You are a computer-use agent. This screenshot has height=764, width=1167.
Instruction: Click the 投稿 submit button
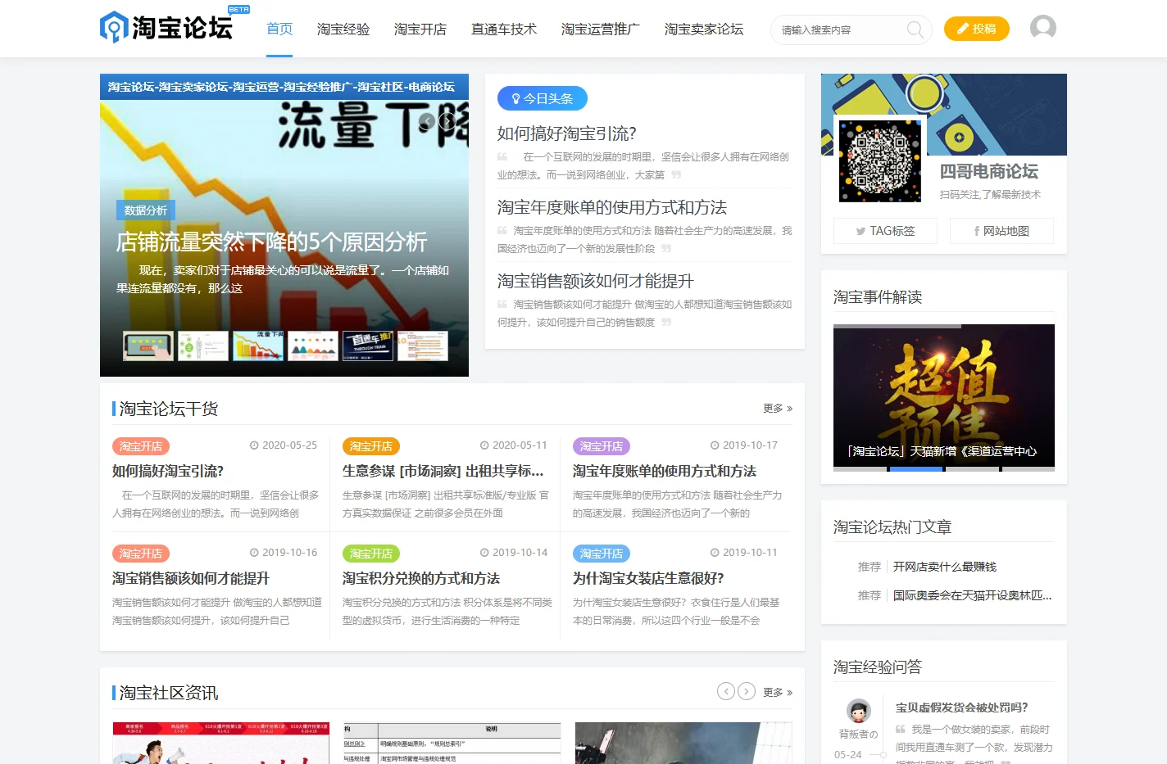tap(976, 29)
